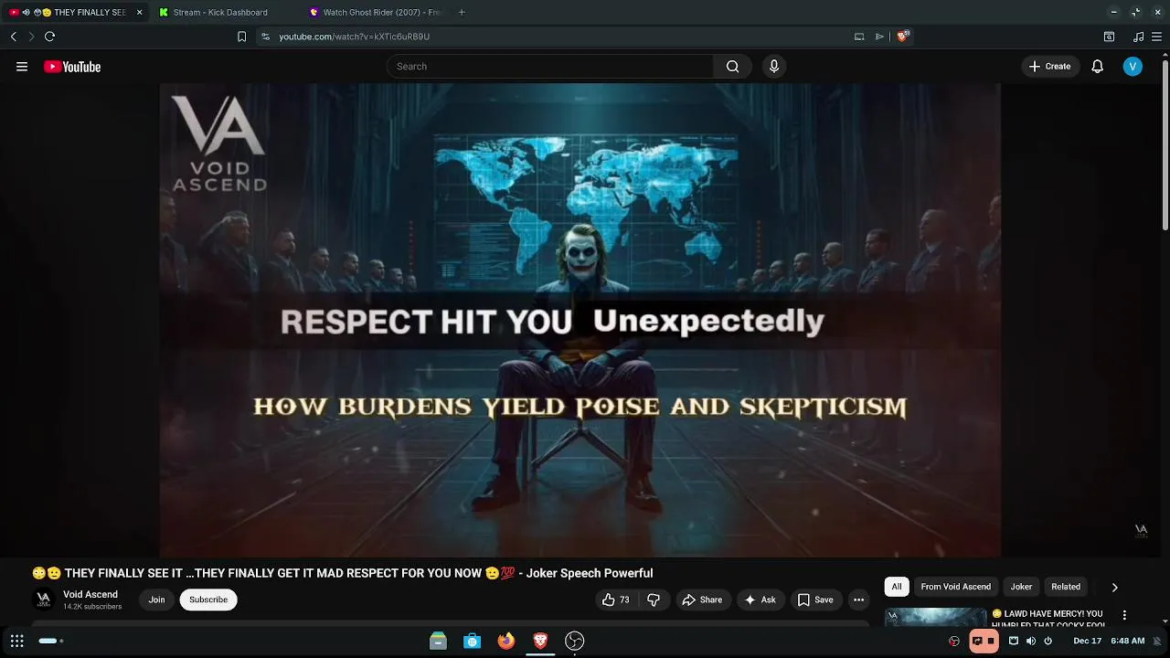
Task: Select the All filter chip
Action: [x=897, y=587]
